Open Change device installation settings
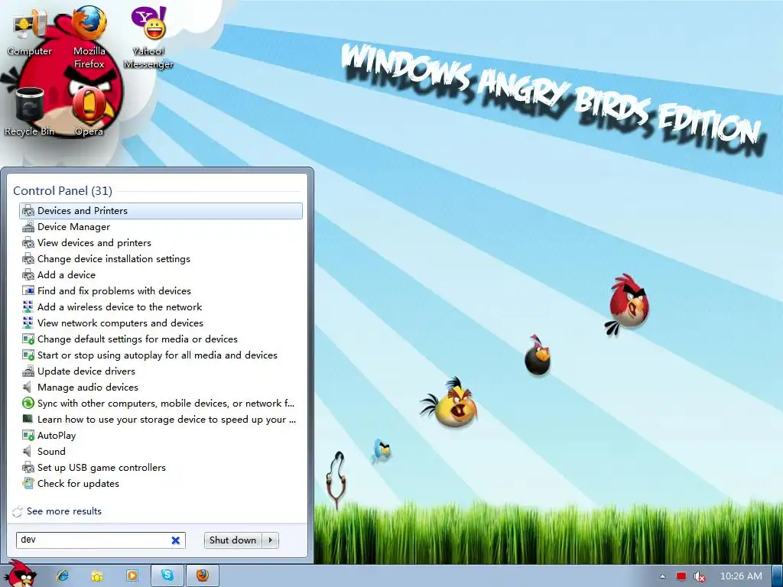This screenshot has height=587, width=783. tap(161, 258)
